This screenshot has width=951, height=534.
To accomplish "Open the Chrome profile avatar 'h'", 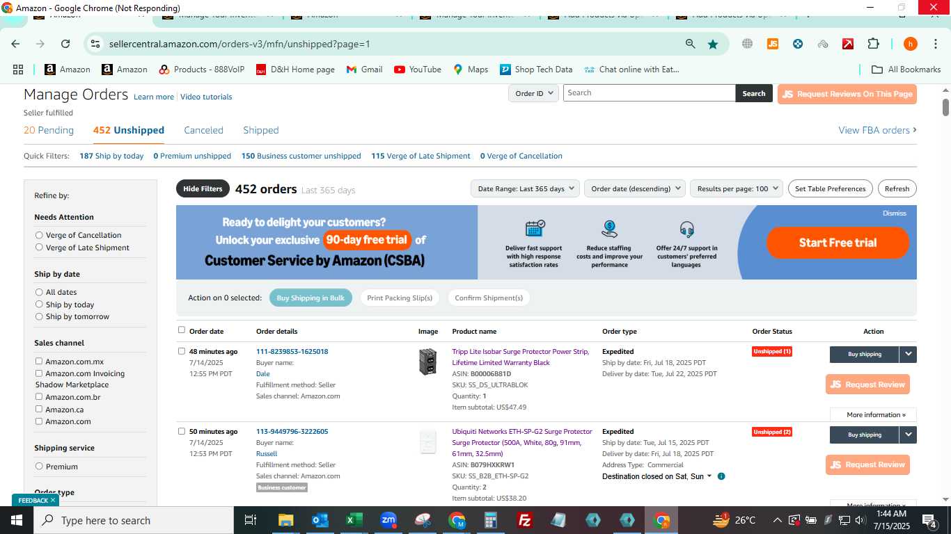I will click(x=911, y=44).
